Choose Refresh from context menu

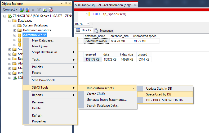[50, 116]
